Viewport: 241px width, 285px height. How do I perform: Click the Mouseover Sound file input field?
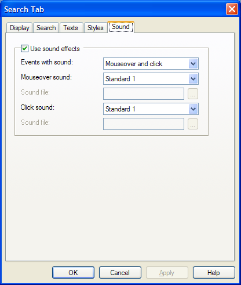pos(144,94)
